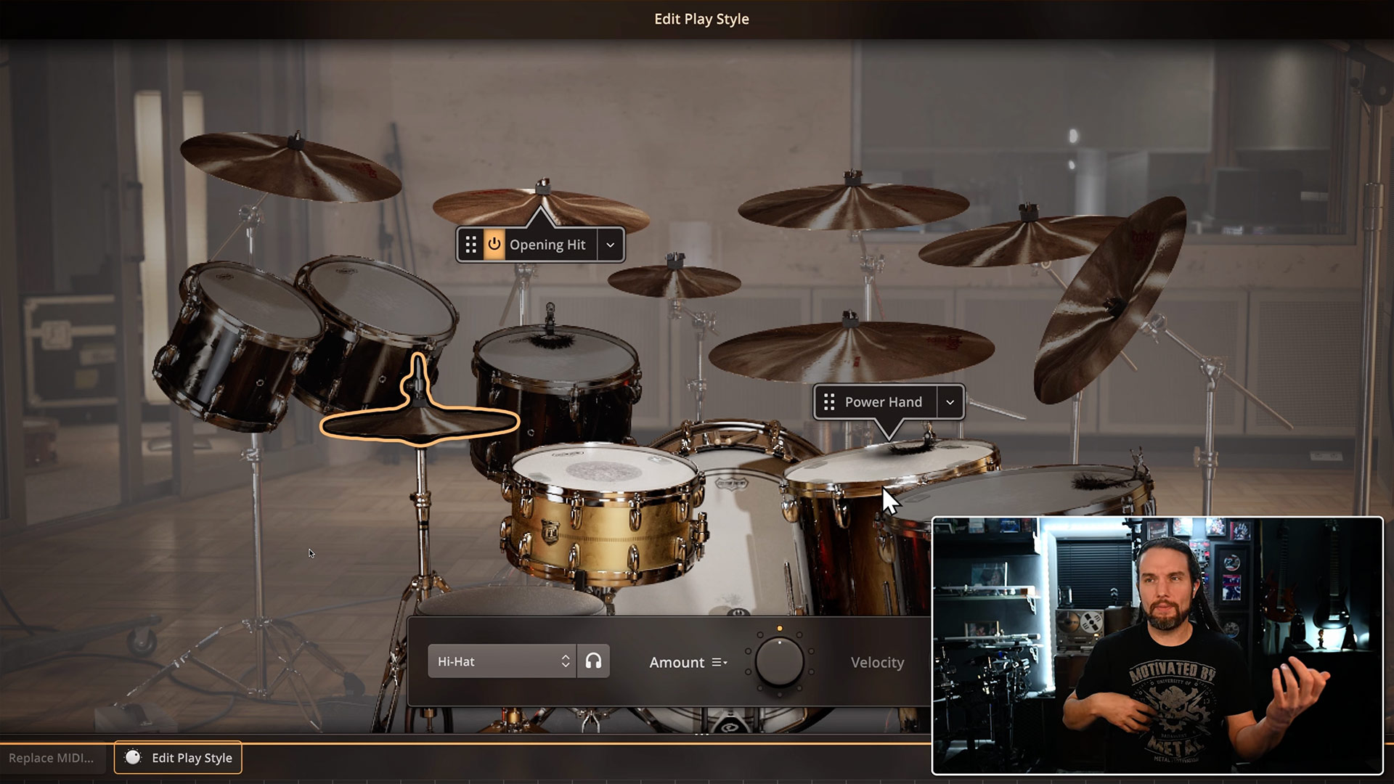Image resolution: width=1394 pixels, height=784 pixels.
Task: Click the tilted china cymbal
Action: [1109, 299]
